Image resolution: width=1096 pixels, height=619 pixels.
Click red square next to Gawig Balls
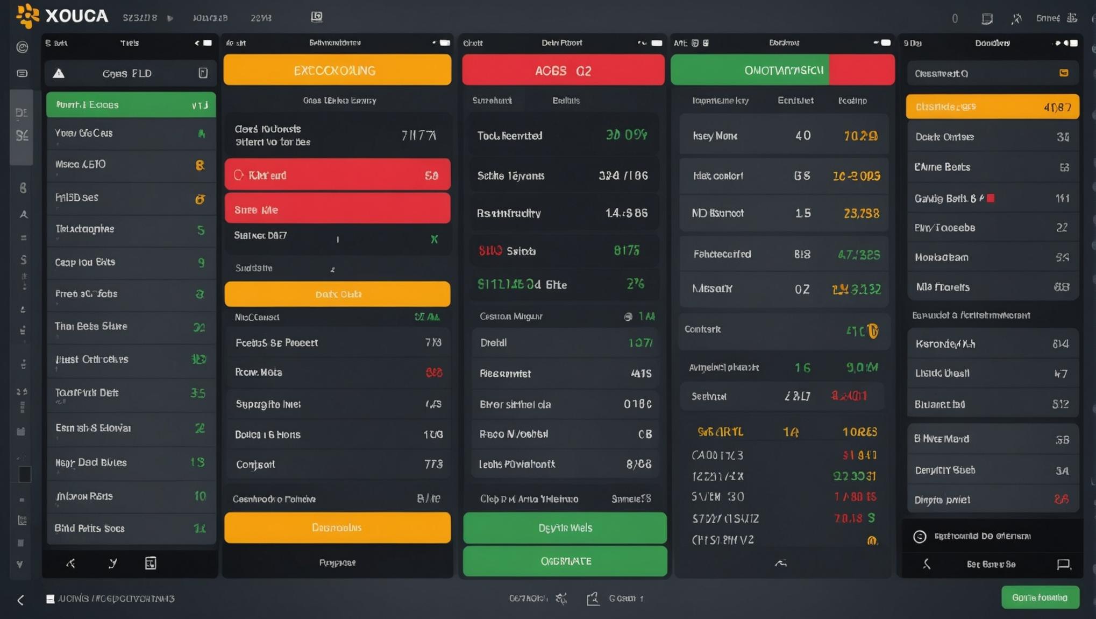991,198
